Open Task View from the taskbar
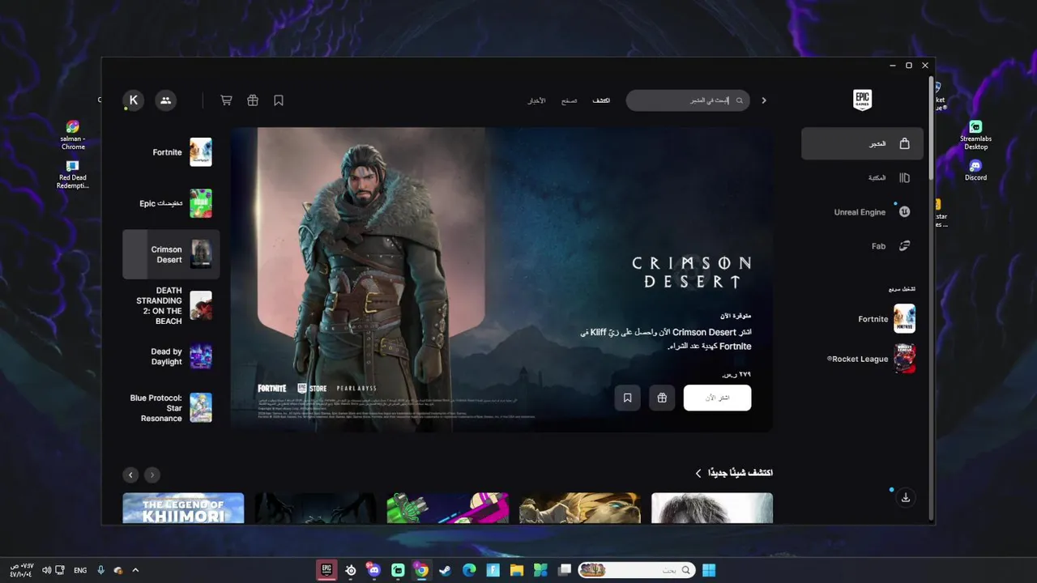The image size is (1037, 583). tap(565, 570)
